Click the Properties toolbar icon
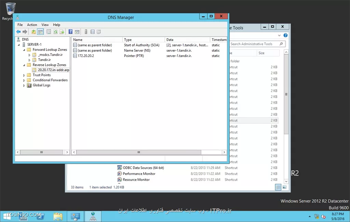 tap(49, 32)
